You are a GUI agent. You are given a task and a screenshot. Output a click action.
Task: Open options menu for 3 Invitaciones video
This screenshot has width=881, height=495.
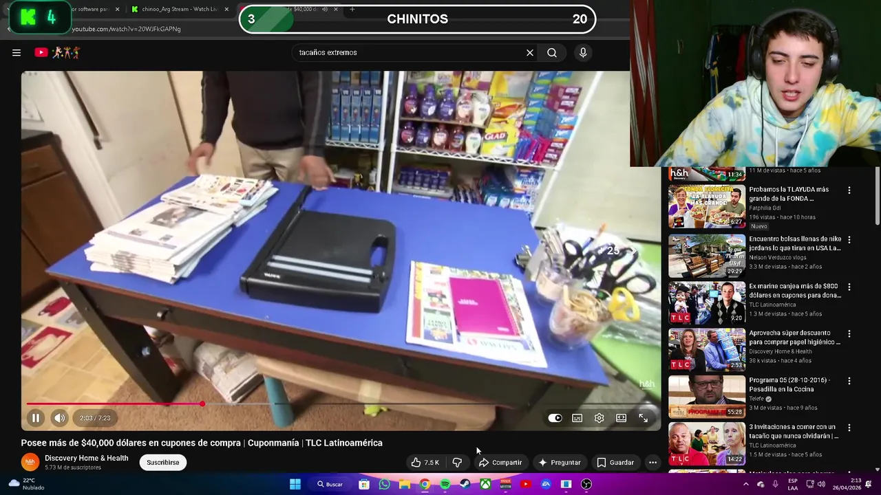(849, 428)
